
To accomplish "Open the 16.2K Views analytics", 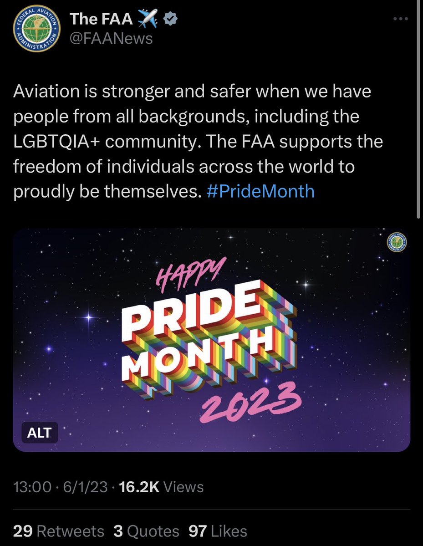I will tap(161, 487).
